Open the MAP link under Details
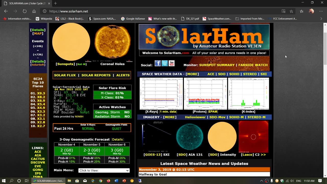Image resolution: width=327 pixels, height=184 pixels. coord(38,33)
